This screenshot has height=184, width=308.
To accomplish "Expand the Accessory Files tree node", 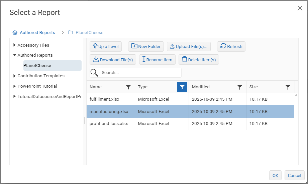I will click(14, 45).
